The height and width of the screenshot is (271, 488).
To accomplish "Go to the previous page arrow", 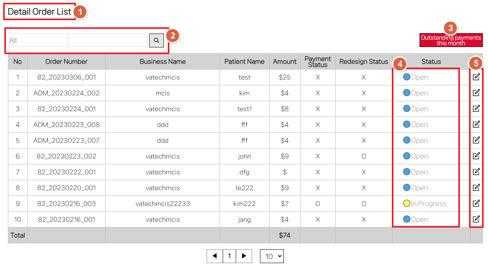I will tap(215, 256).
